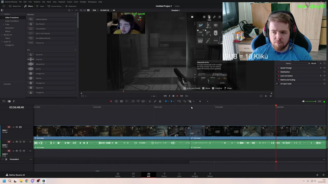Activate the Trim Edit mode tool
Viewport: 328px width, 184px height.
point(116,101)
